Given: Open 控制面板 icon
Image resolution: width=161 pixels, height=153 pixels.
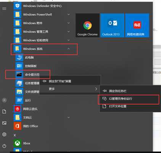Looking at the screenshot, I should (x=19, y=66).
